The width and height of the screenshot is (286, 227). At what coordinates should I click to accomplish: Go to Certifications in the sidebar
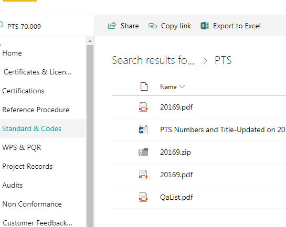click(x=23, y=91)
